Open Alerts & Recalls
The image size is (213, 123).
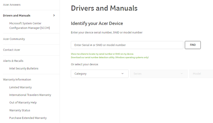click(13, 61)
